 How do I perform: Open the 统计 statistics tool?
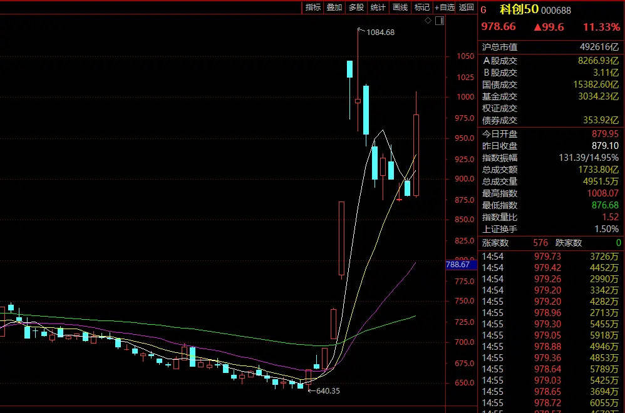click(x=377, y=8)
